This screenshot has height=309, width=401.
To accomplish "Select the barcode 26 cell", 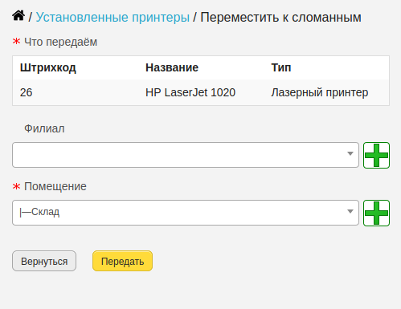I will click(x=26, y=92).
